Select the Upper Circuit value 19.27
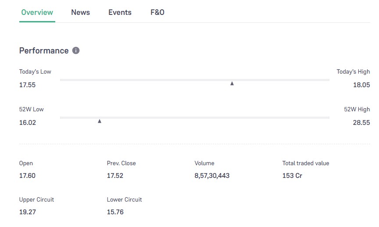The image size is (379, 227). (x=27, y=212)
